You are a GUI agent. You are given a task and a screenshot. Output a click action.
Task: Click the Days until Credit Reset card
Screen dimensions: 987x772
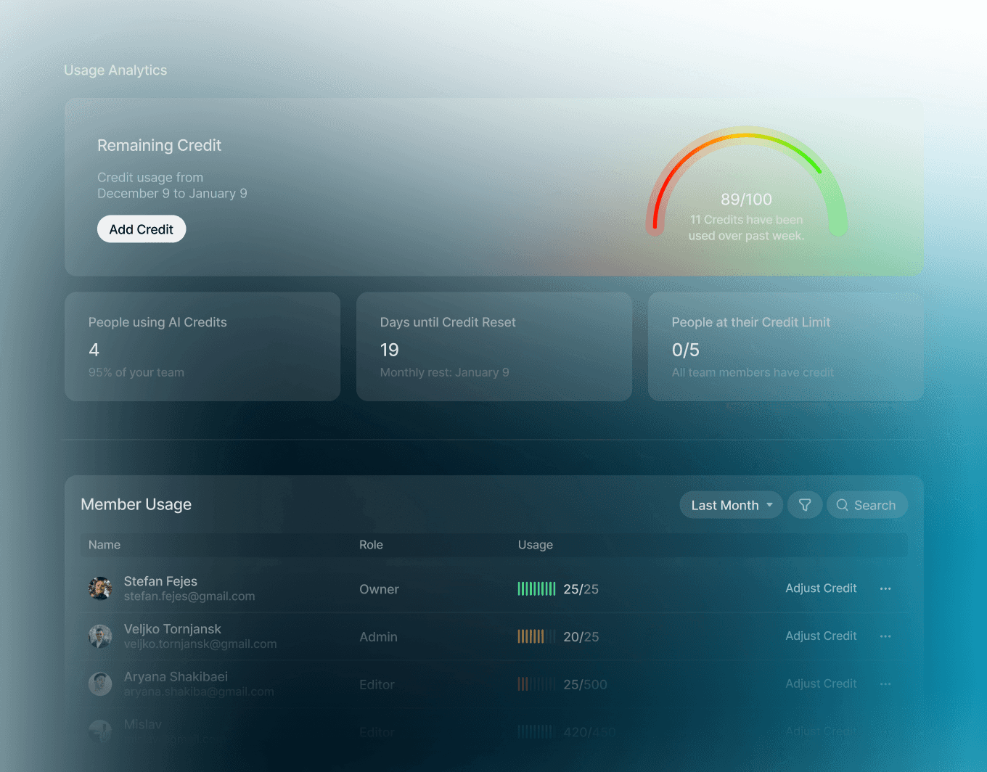click(494, 347)
